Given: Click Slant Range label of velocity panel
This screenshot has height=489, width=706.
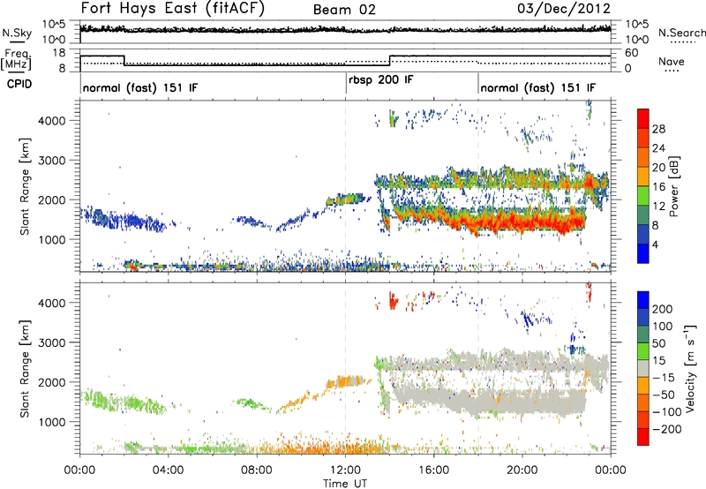Looking at the screenshot, I should click(25, 368).
